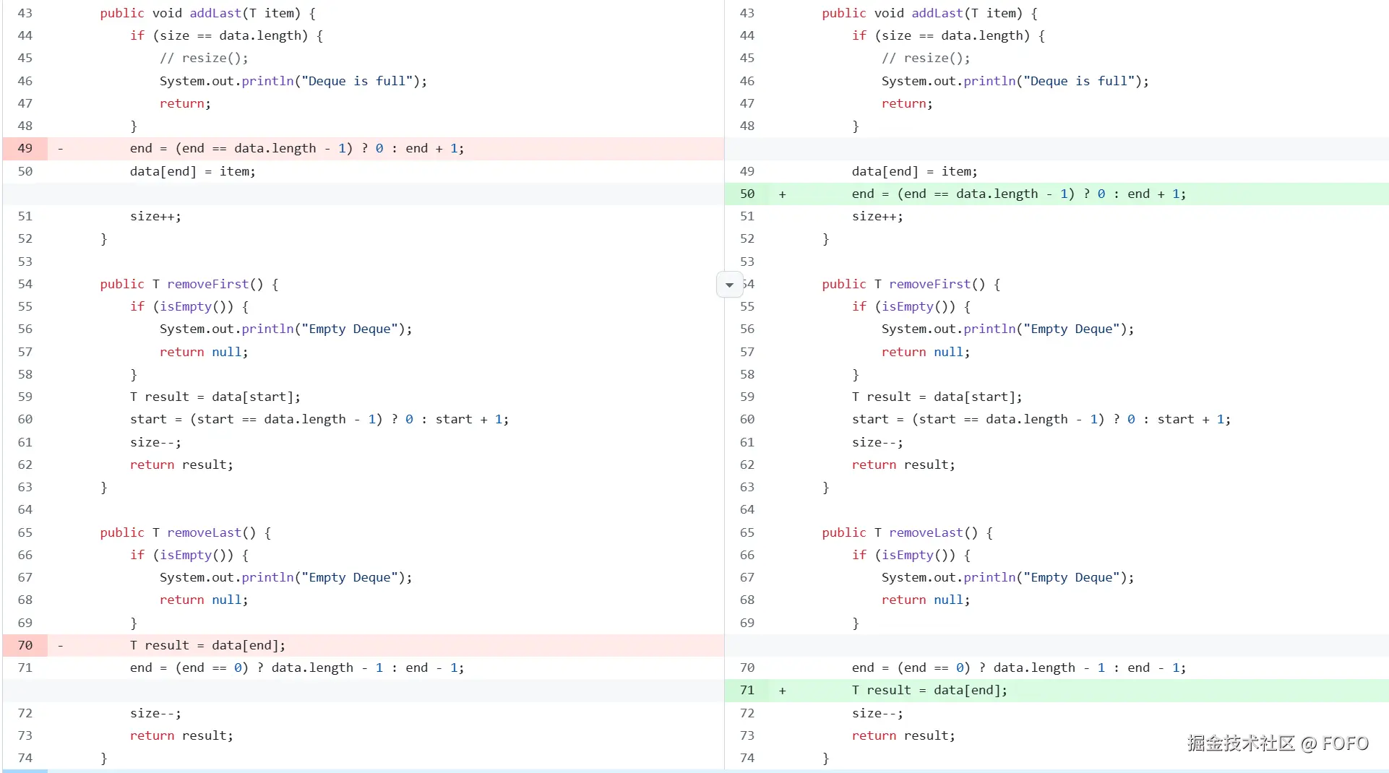Click 'return result;' on left line 62
This screenshot has height=773, width=1389.
point(182,465)
